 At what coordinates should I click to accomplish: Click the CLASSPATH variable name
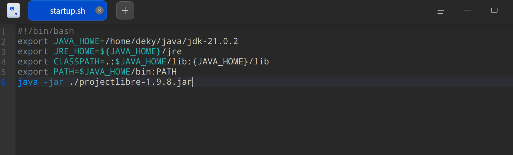76,62
